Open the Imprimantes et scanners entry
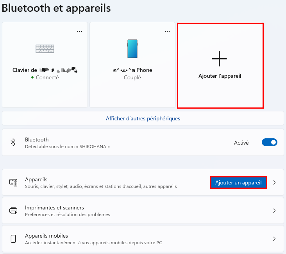Screen dimensions: 286x254 (143, 211)
